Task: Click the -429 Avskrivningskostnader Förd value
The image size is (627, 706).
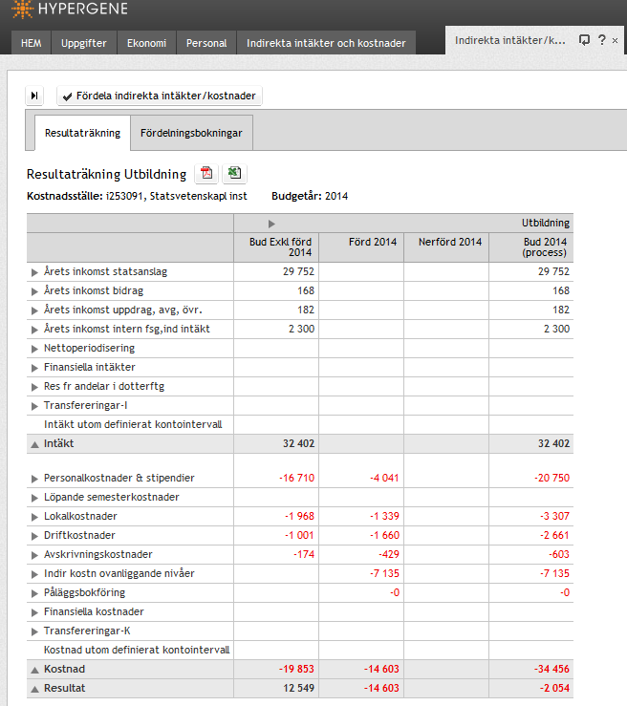Action: click(x=389, y=554)
